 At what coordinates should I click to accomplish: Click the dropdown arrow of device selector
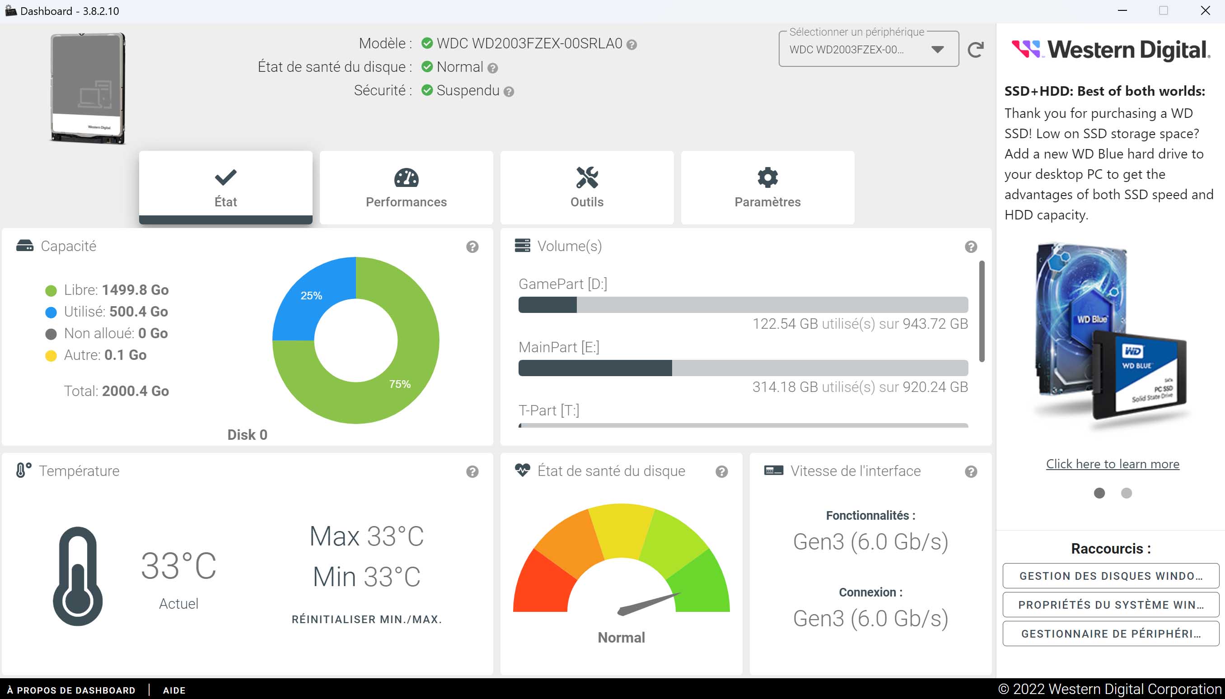[x=937, y=50]
